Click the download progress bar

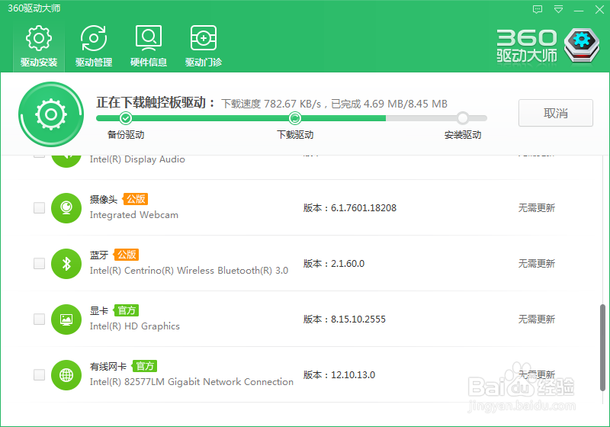(292, 118)
